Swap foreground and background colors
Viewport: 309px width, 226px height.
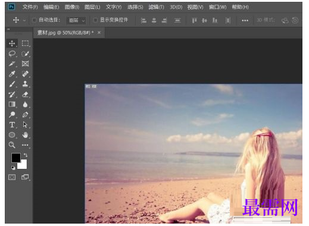pos(26,155)
